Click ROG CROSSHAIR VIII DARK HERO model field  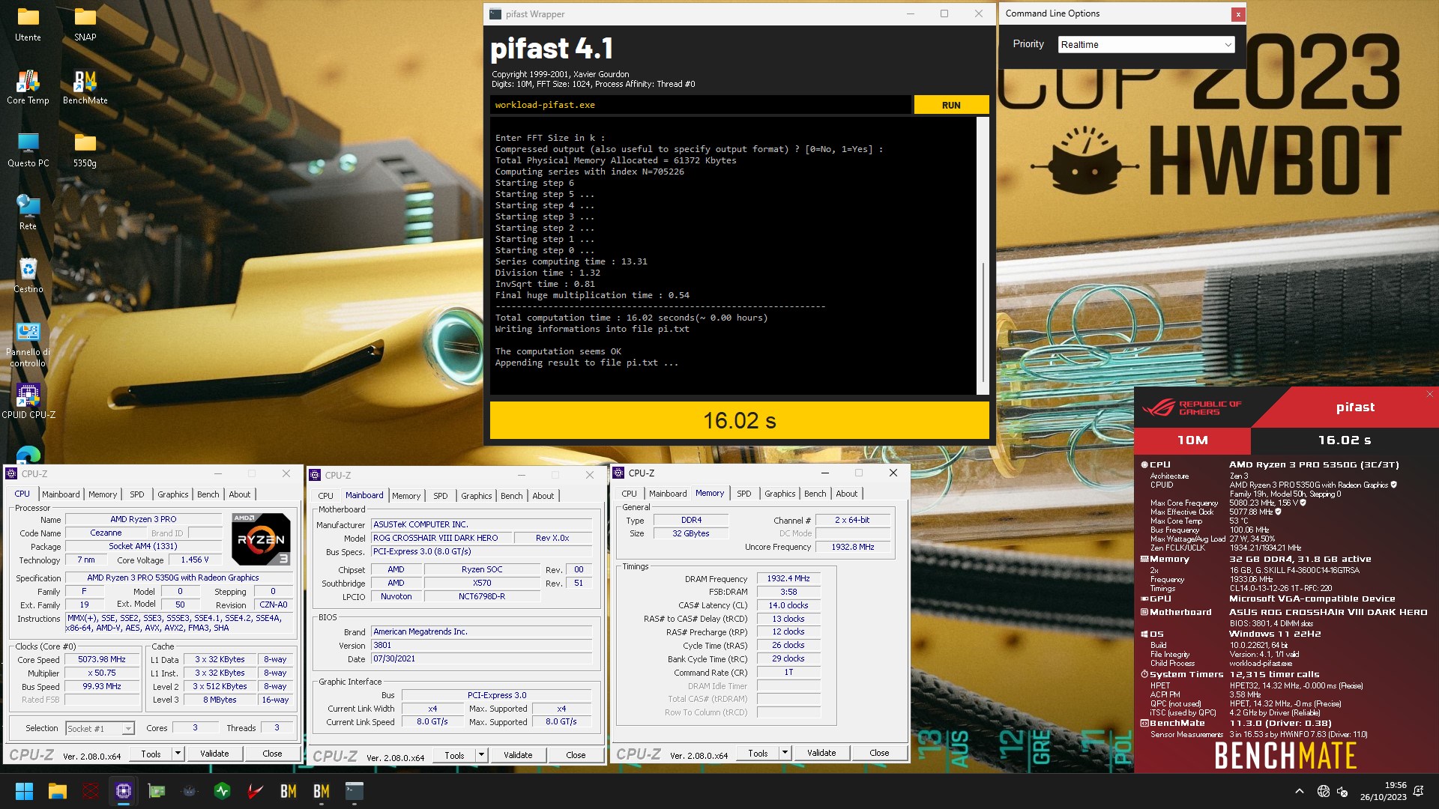(441, 538)
